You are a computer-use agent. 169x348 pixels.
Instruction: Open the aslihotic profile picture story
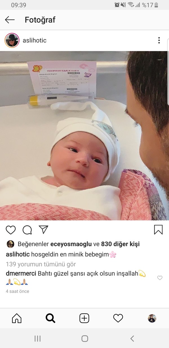tap(12, 40)
